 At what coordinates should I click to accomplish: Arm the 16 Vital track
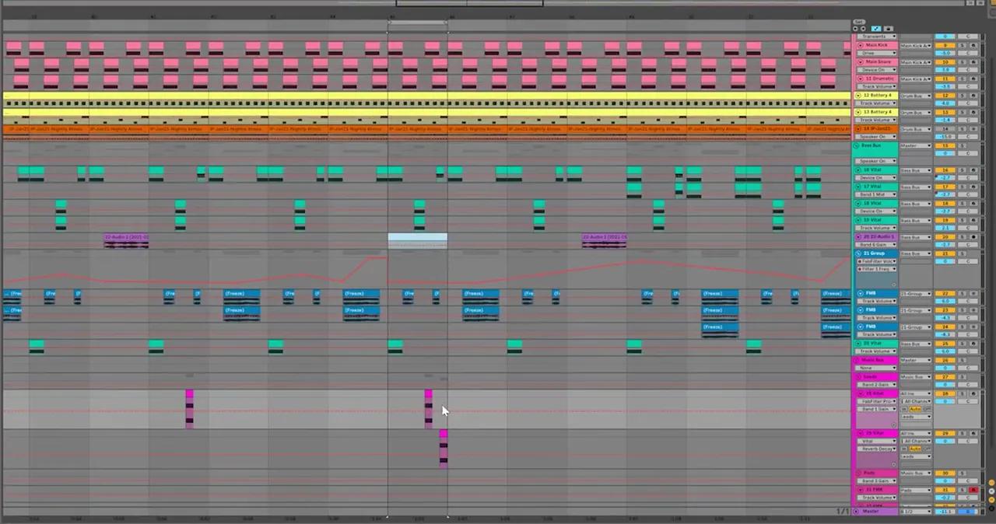[973, 170]
